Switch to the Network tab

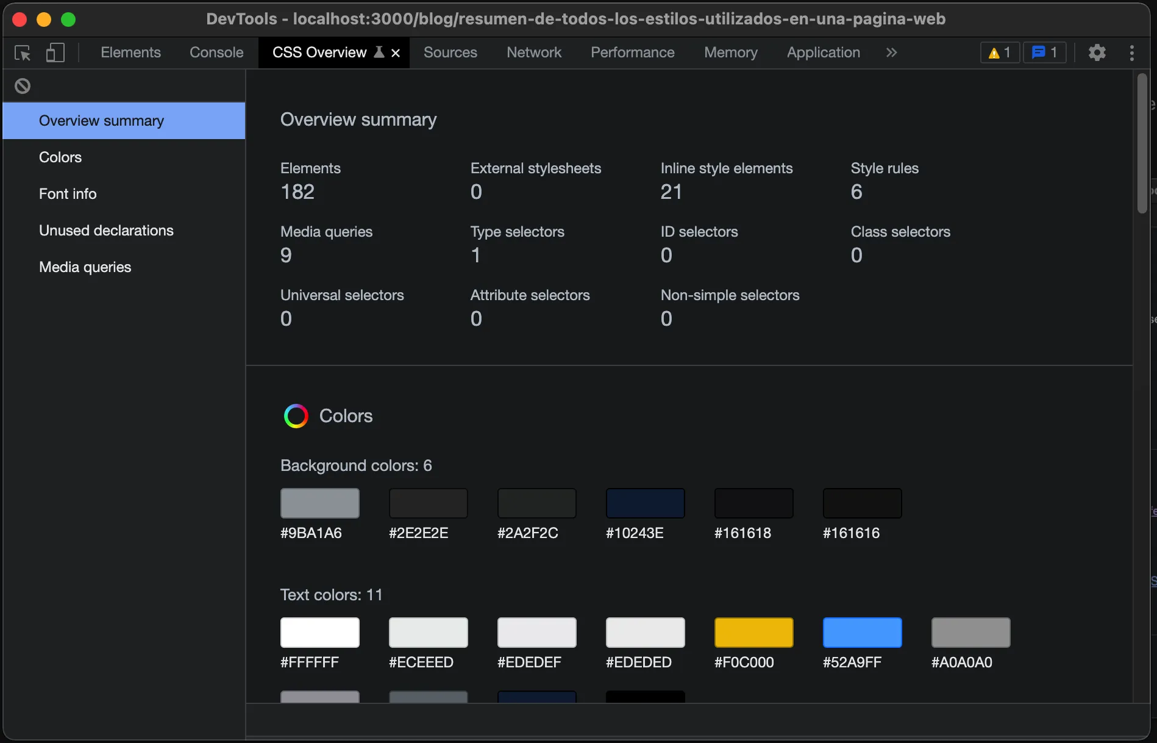tap(533, 52)
